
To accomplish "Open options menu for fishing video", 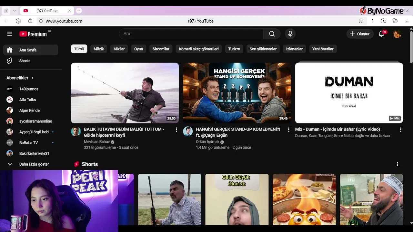I will pos(176,130).
